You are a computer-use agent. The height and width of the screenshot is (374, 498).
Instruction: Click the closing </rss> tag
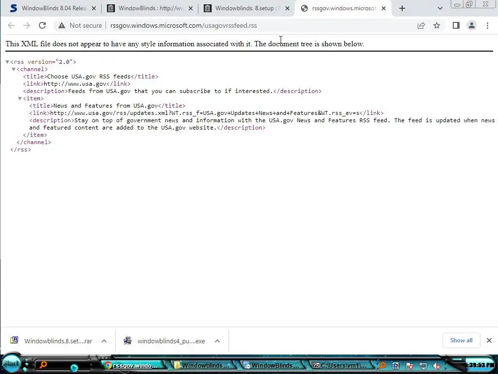coord(20,150)
